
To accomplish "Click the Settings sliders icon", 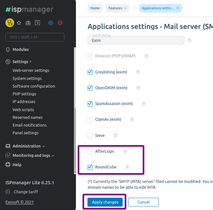I will (x=8, y=62).
